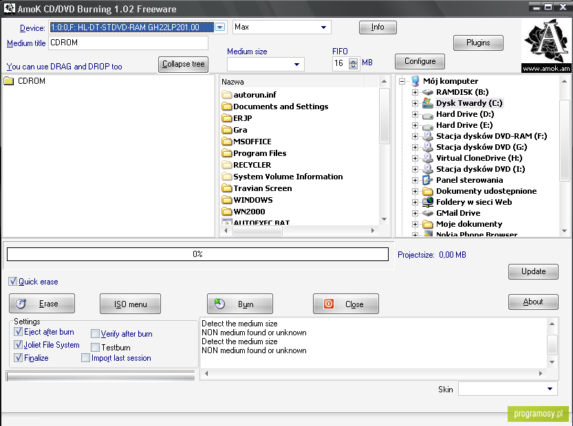Enable Verify after burn checkbox

pyautogui.click(x=95, y=334)
